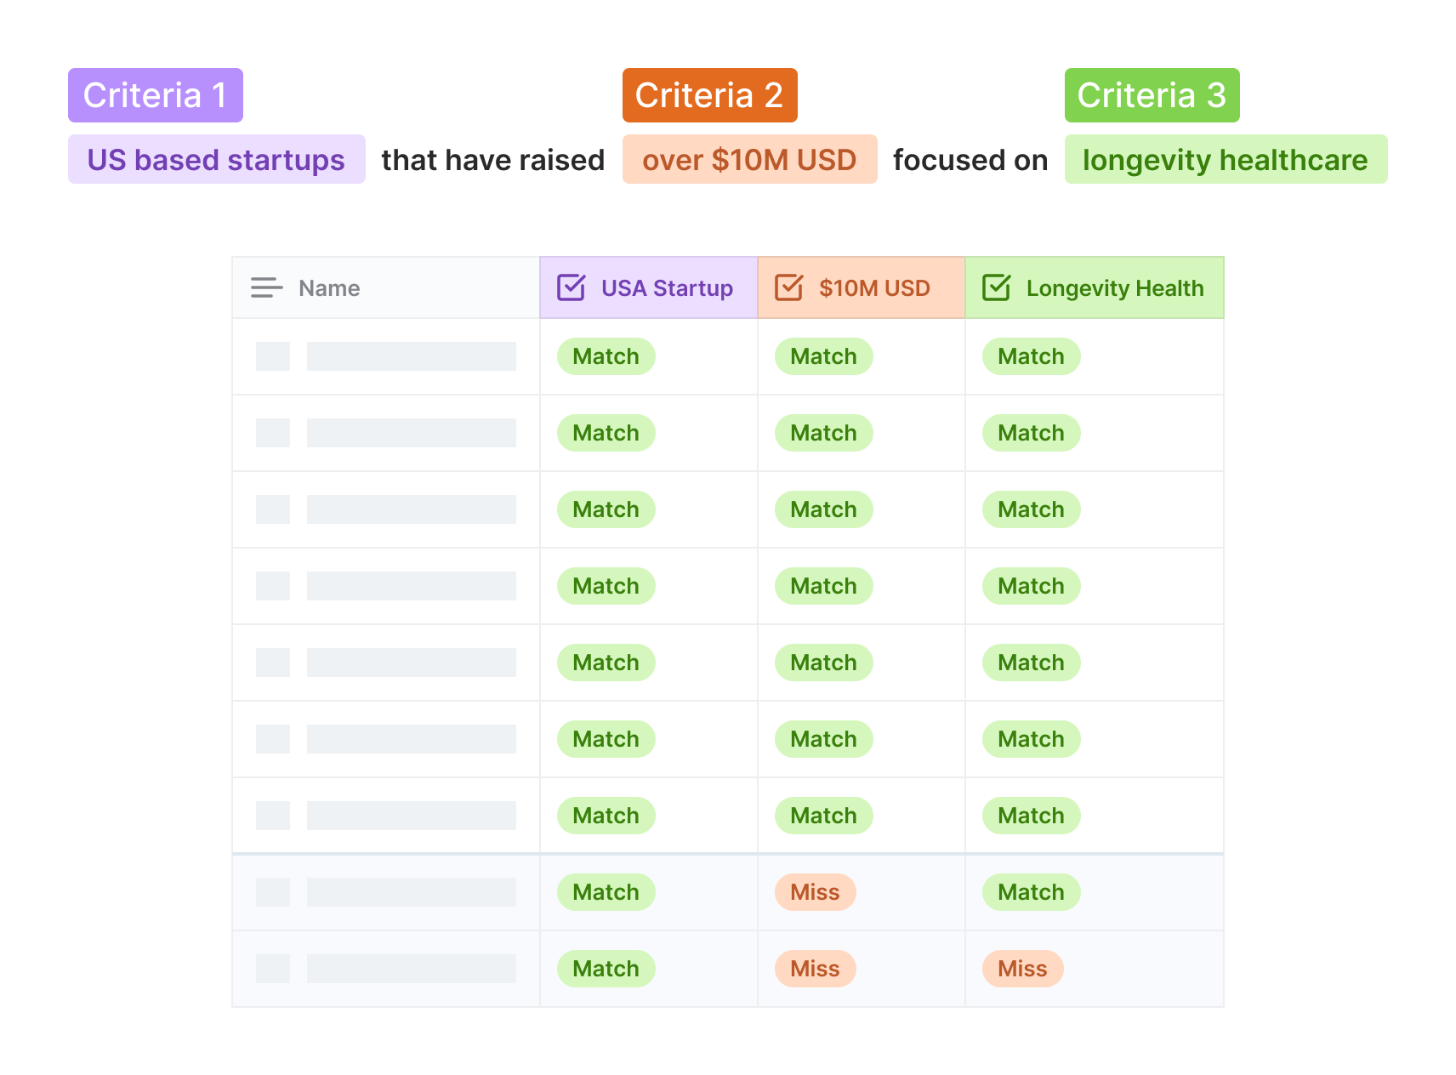Screen dimensions: 1456x1075
Task: Click the first Miss badge under $10M USD
Action: [816, 892]
